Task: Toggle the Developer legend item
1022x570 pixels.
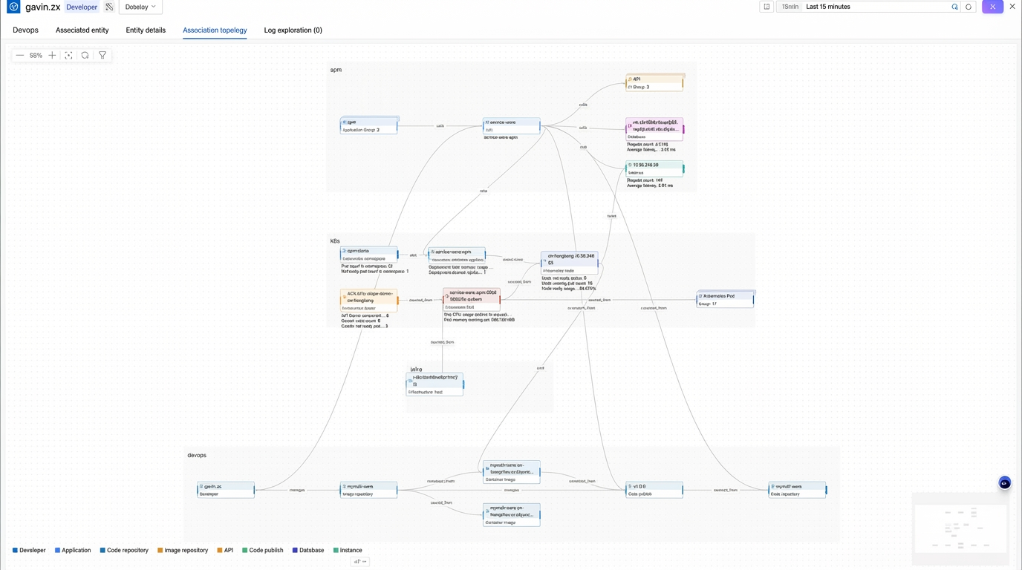Action: point(29,551)
